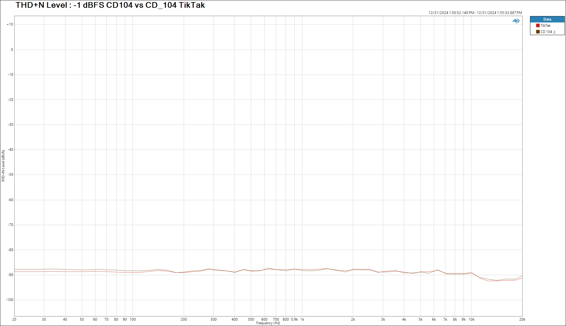Image resolution: width=566 pixels, height=326 pixels.
Task: Click the 0 y-axis tick label
Action: (x=12, y=50)
